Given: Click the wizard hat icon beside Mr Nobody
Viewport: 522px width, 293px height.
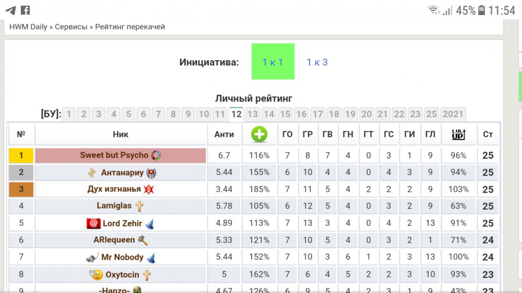Looking at the screenshot, I should pos(150,258).
